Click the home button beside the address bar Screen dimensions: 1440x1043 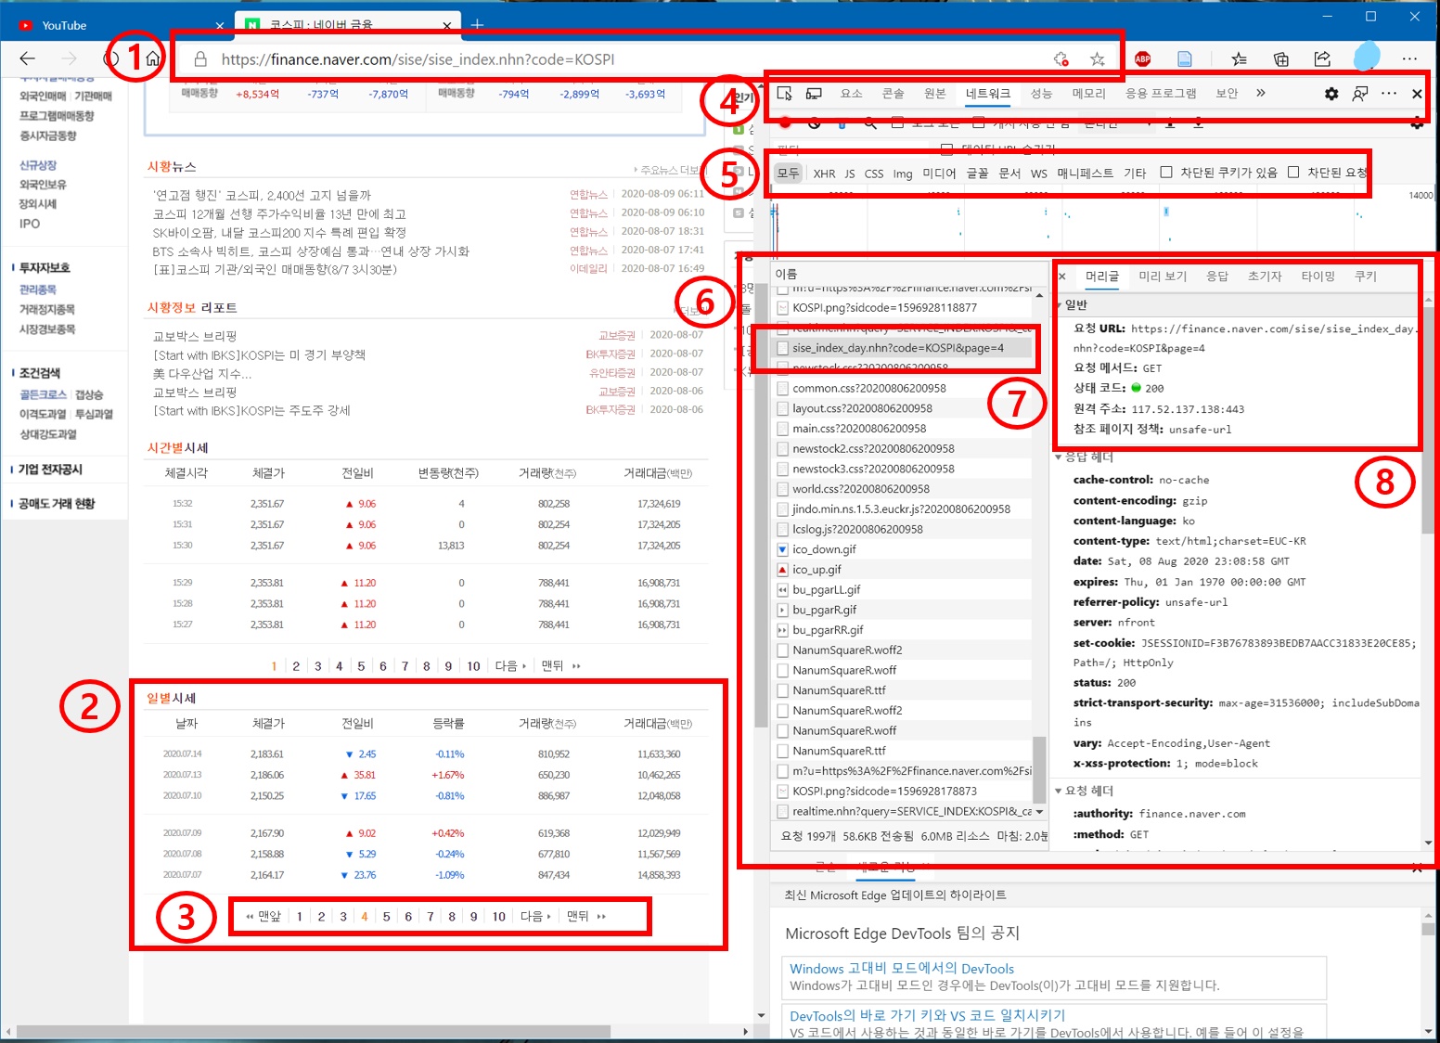pos(154,58)
